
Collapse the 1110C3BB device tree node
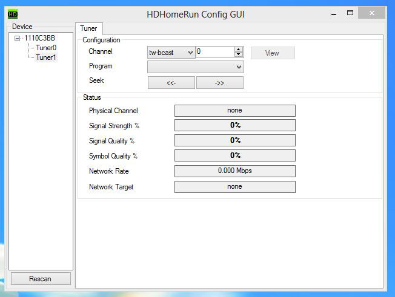click(x=17, y=39)
